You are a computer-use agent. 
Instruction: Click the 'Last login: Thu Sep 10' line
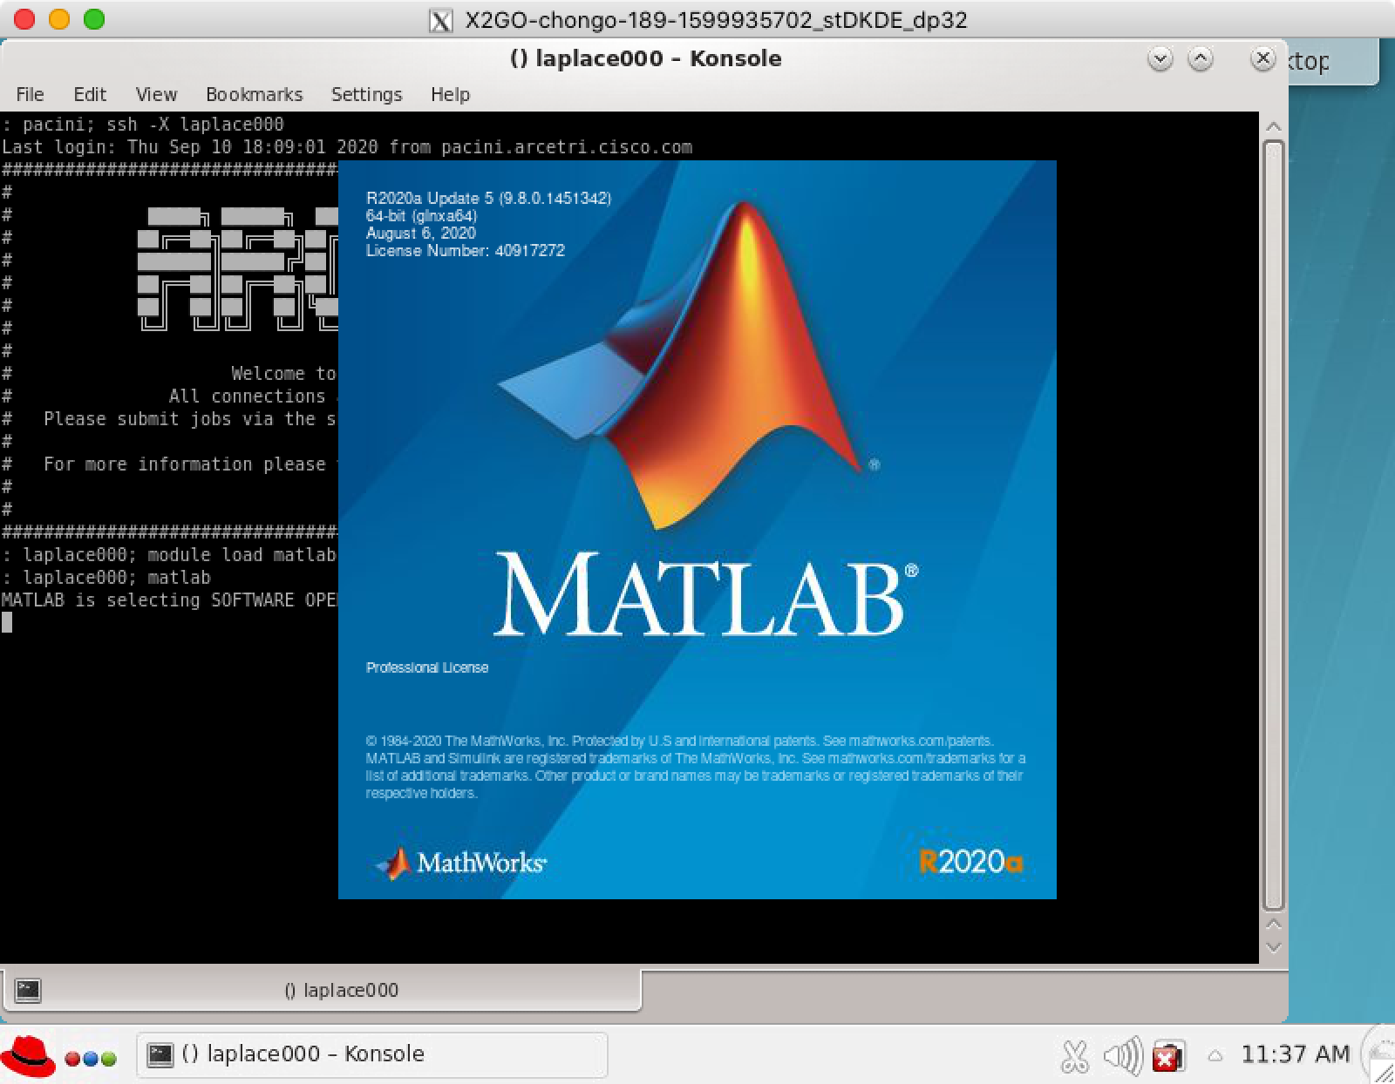347,146
